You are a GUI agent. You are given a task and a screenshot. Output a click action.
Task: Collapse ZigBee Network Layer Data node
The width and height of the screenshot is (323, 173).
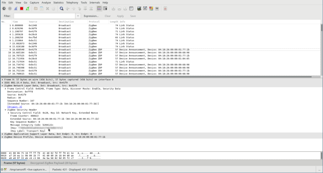2,85
